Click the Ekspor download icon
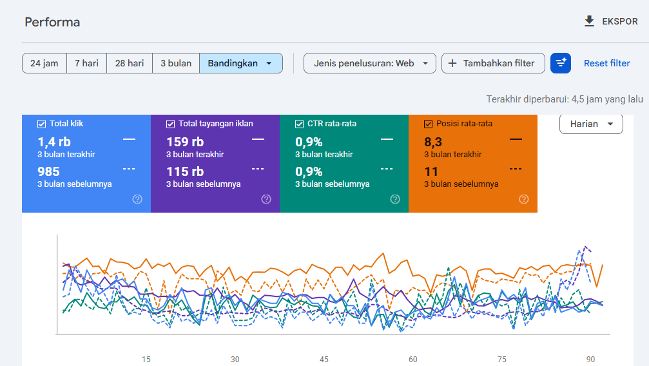The height and width of the screenshot is (366, 649). point(589,21)
